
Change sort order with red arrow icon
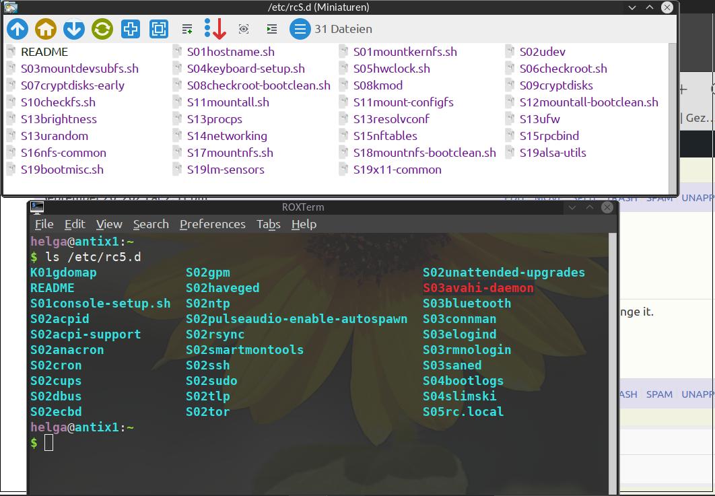215,29
